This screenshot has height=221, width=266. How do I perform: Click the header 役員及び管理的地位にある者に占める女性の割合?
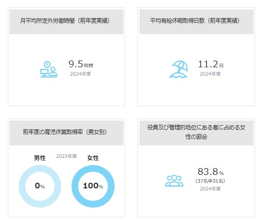click(197, 133)
